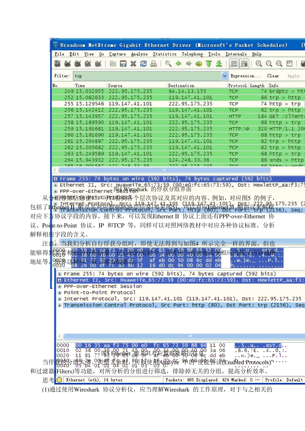Go to specific packet number icon
The image size is (305, 431).
click(199, 64)
